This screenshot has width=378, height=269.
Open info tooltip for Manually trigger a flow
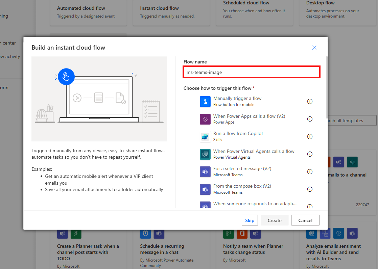pos(310,101)
